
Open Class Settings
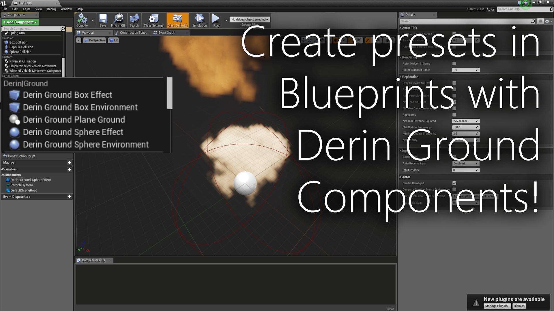154,20
